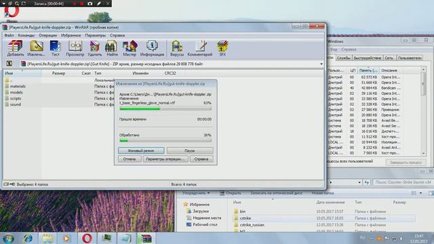434x244 pixels.
Task: Click the Извлечь (Extract) toolbar icon
Action: coord(36,48)
